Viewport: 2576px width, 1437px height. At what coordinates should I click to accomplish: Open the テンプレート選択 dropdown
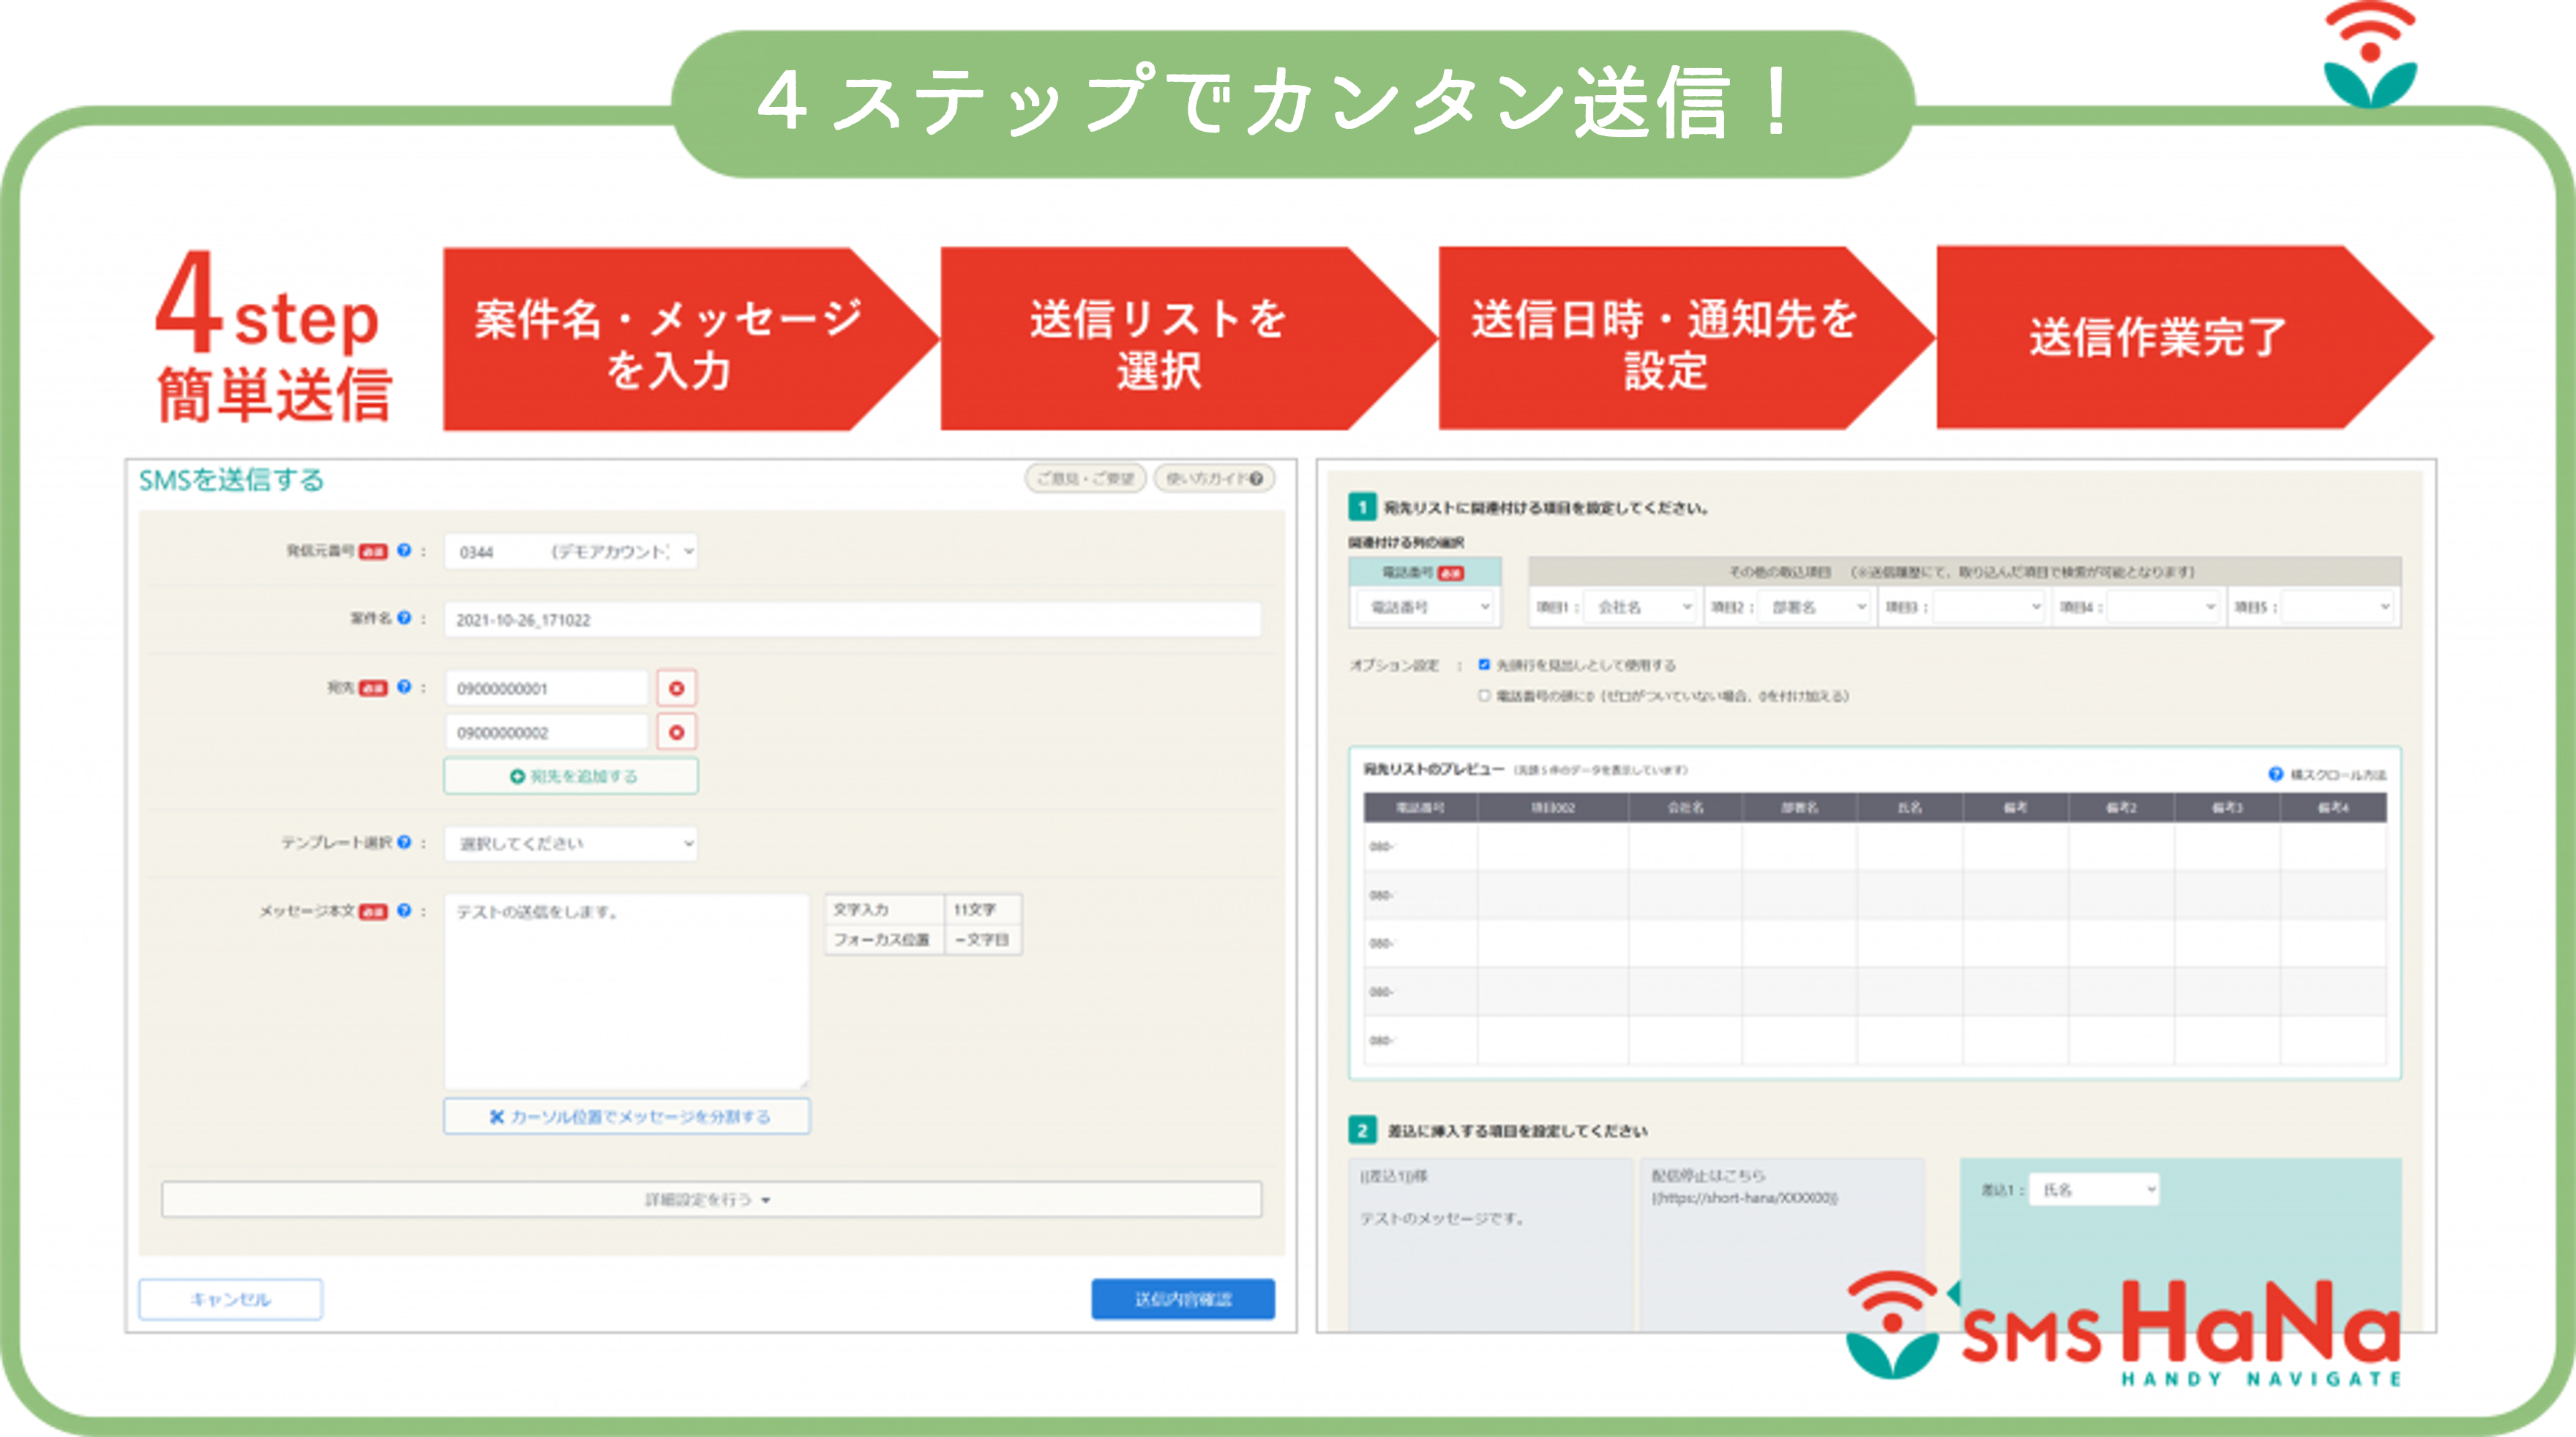570,843
